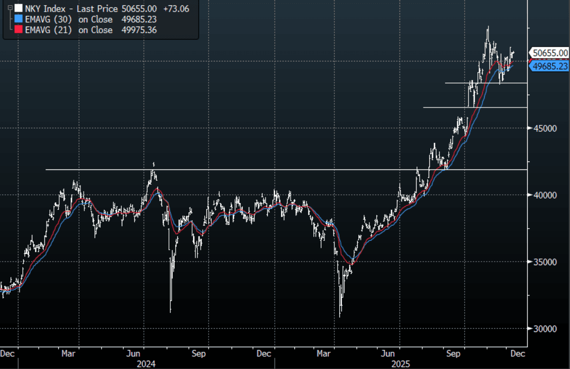570x369 pixels.
Task: Click the blue 49685.23 price tag on axis
Action: (550, 66)
